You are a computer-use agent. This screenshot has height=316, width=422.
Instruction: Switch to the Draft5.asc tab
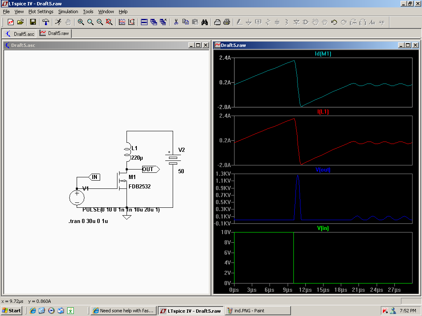[20, 34]
